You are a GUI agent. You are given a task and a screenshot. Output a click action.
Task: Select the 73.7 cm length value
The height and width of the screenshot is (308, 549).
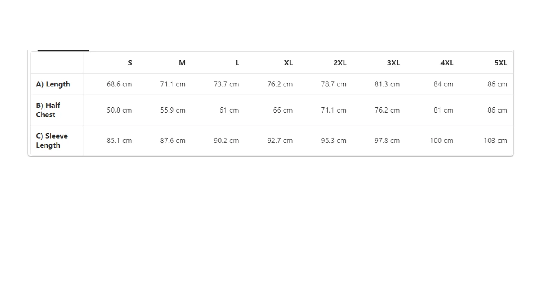(226, 84)
